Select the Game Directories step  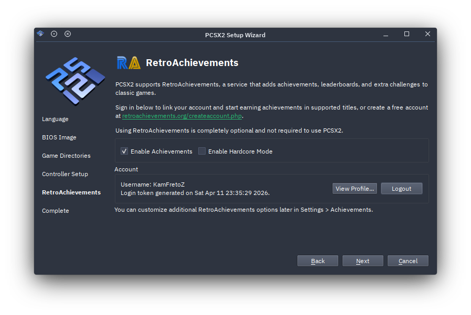[x=66, y=156]
